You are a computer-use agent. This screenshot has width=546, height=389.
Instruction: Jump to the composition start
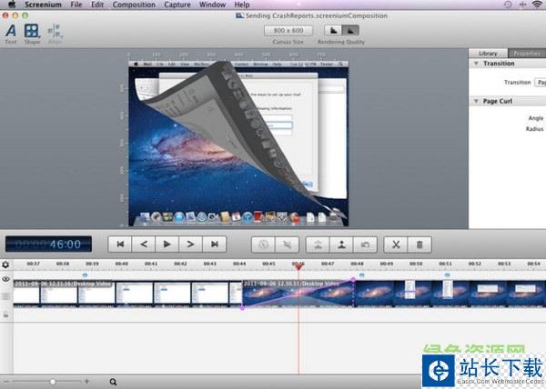119,244
